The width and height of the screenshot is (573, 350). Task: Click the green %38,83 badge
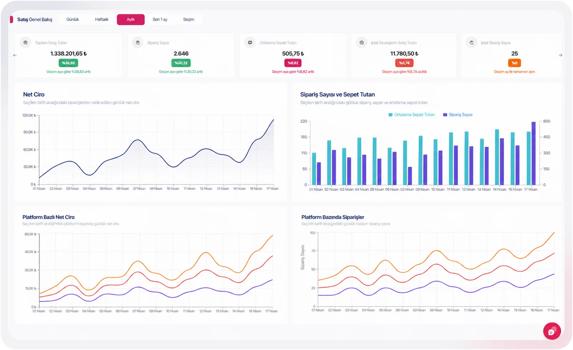pos(68,63)
